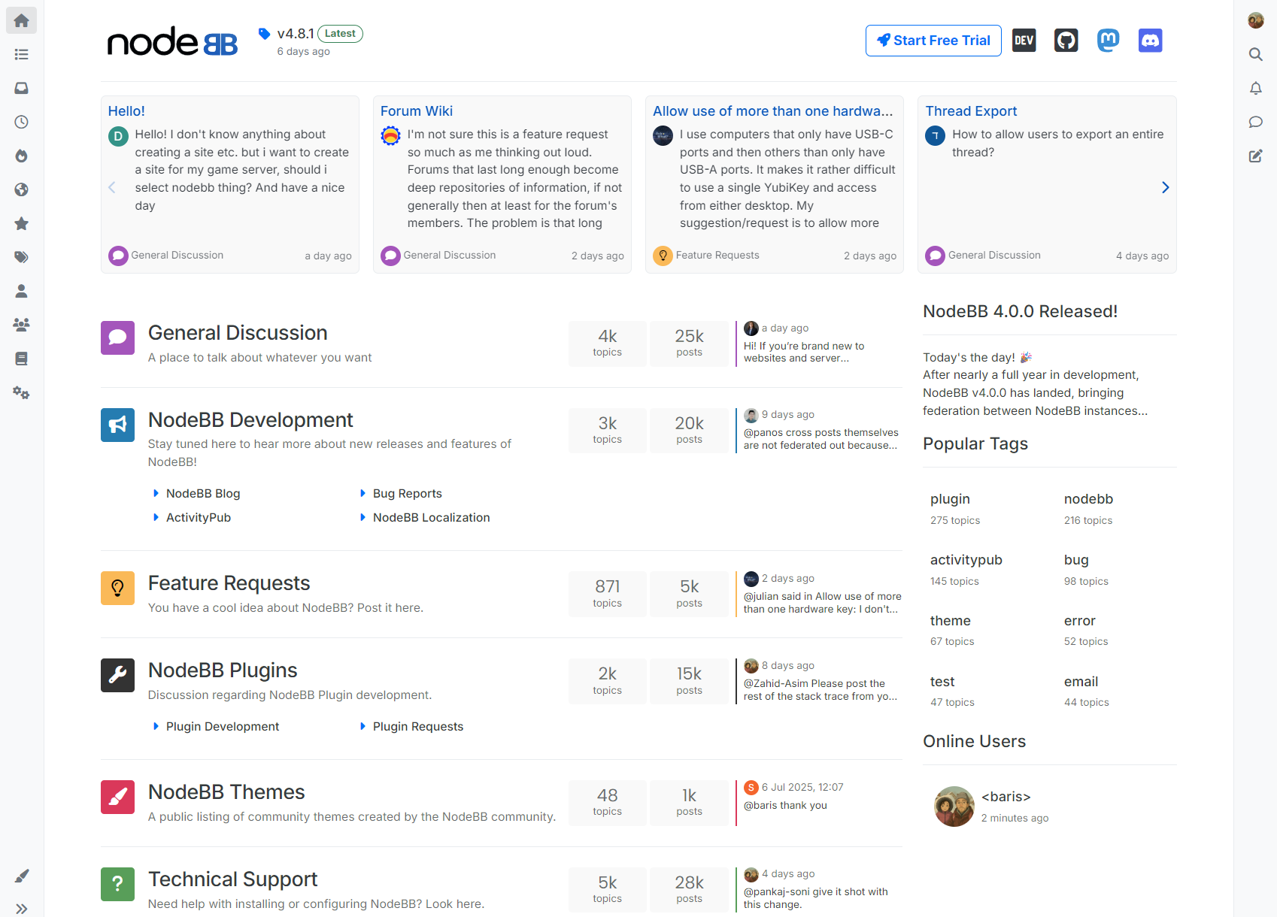1277x917 pixels.
Task: Open the Mastodon icon link in header
Action: point(1108,41)
